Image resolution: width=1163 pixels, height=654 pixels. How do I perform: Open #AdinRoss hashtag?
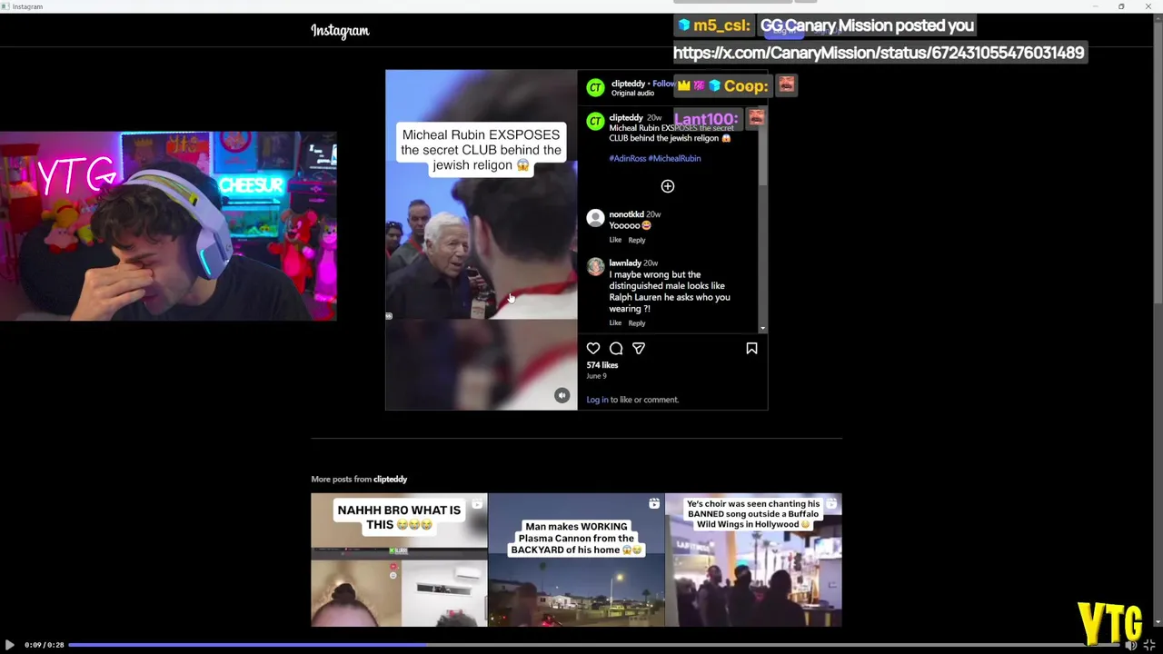[x=628, y=158]
